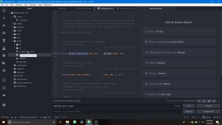Click the cloud upload icon in the sidebar toolbar

click(4, 33)
